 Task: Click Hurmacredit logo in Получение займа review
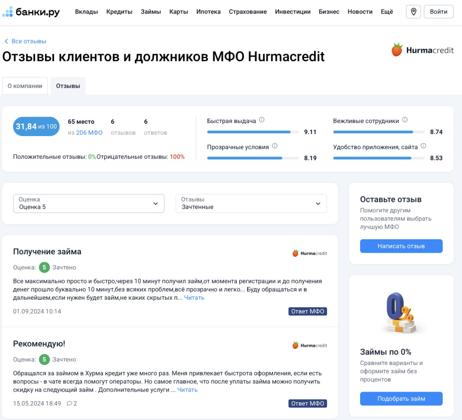310,253
